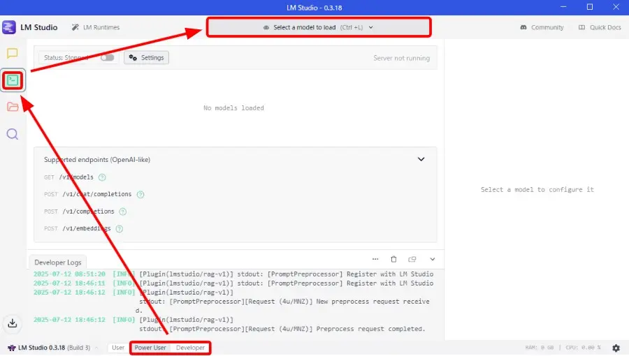Screen dimensions: 629x356
Task: Show help for POST /v1/embeddings endpoint
Action: pyautogui.click(x=119, y=229)
